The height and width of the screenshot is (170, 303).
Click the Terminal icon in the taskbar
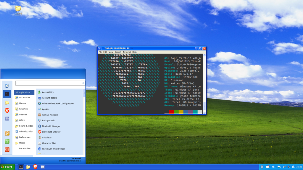(21, 167)
